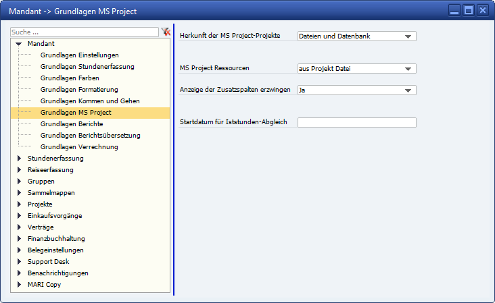Maximize the Grundlagen MS Project window
The height and width of the screenshot is (303, 495).
468,10
